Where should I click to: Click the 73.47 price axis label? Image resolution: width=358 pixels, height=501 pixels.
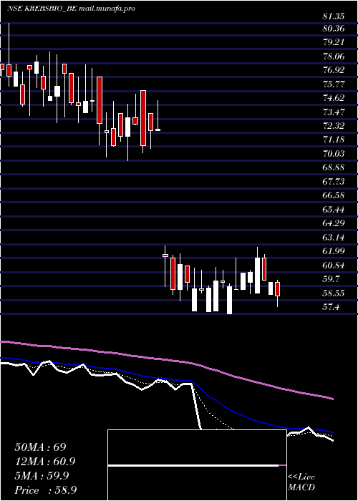(x=334, y=112)
